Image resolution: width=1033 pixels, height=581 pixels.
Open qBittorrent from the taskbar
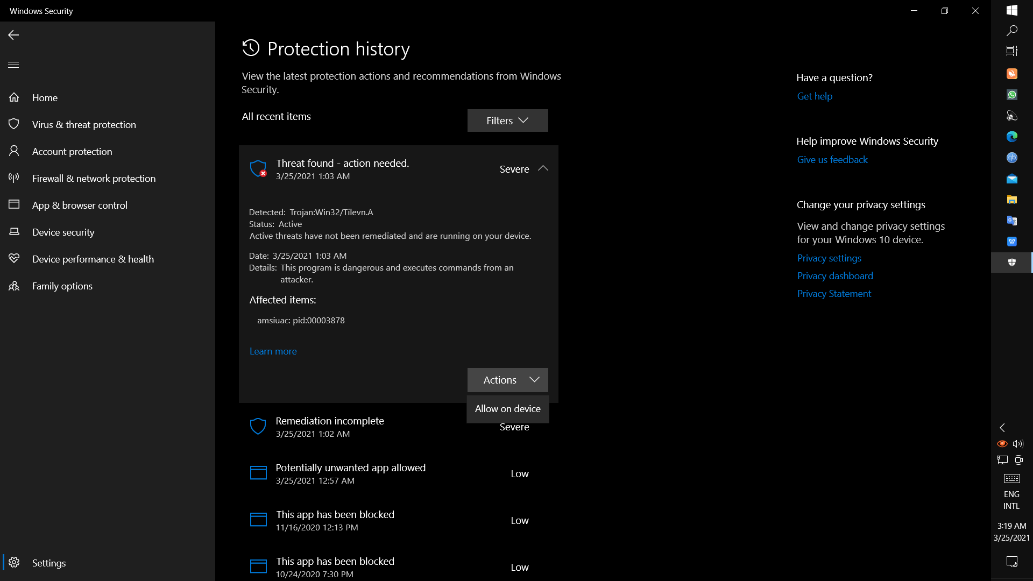pyautogui.click(x=1011, y=158)
